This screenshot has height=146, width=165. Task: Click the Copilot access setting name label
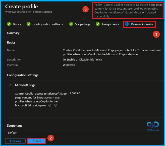41,99
